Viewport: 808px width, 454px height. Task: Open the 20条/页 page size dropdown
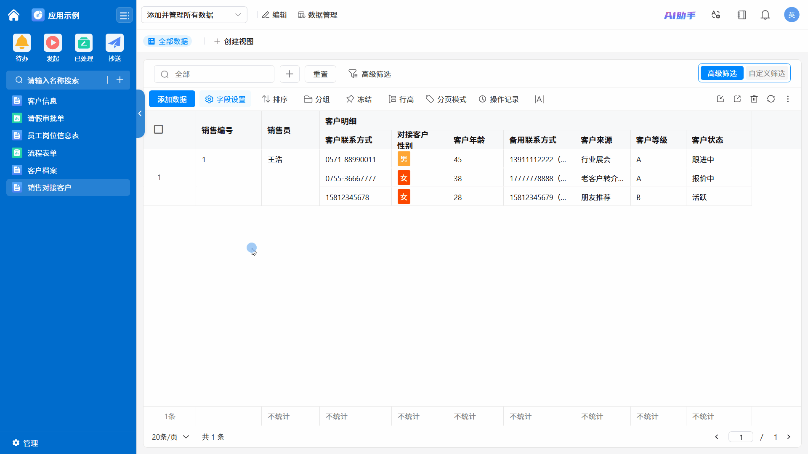point(170,437)
